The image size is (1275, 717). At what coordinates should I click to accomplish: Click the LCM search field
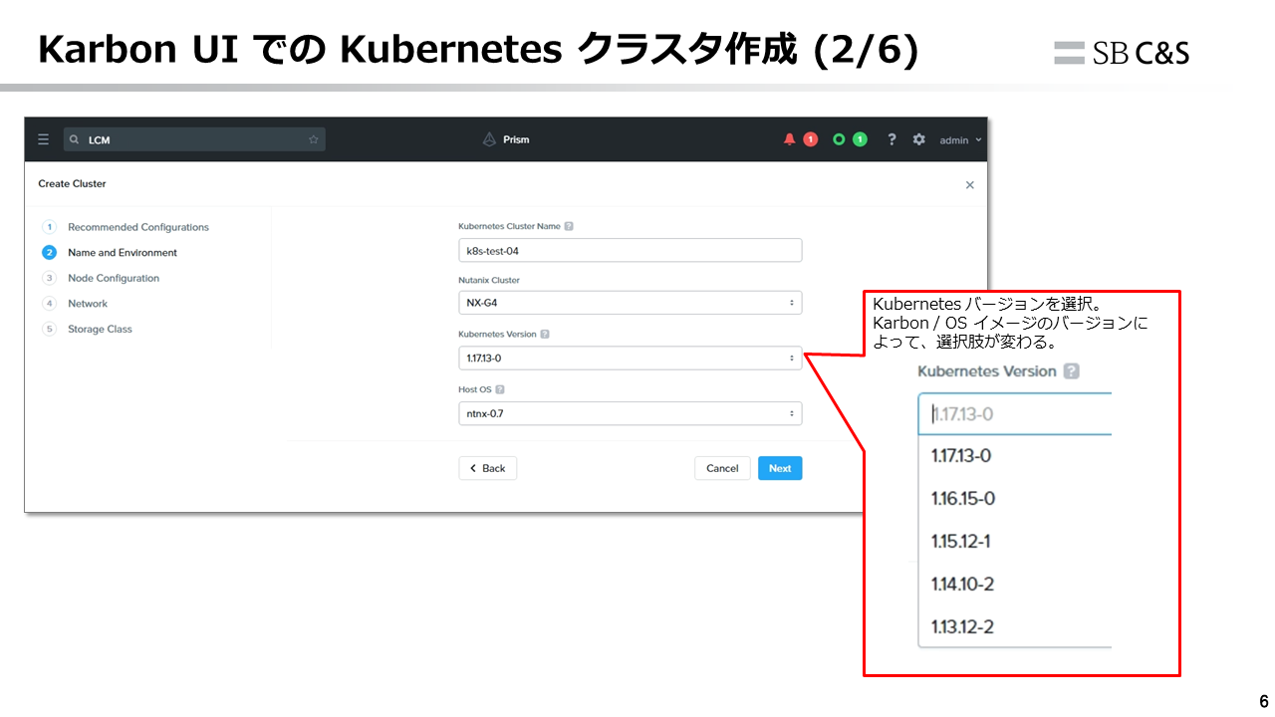click(x=194, y=139)
